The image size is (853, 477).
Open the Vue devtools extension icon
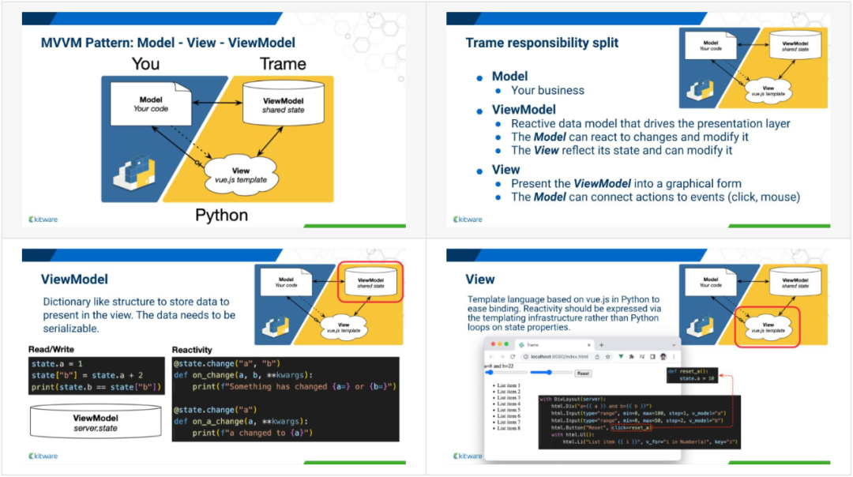[x=620, y=357]
